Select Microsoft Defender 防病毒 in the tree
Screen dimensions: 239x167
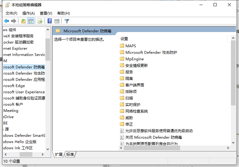[24, 67]
